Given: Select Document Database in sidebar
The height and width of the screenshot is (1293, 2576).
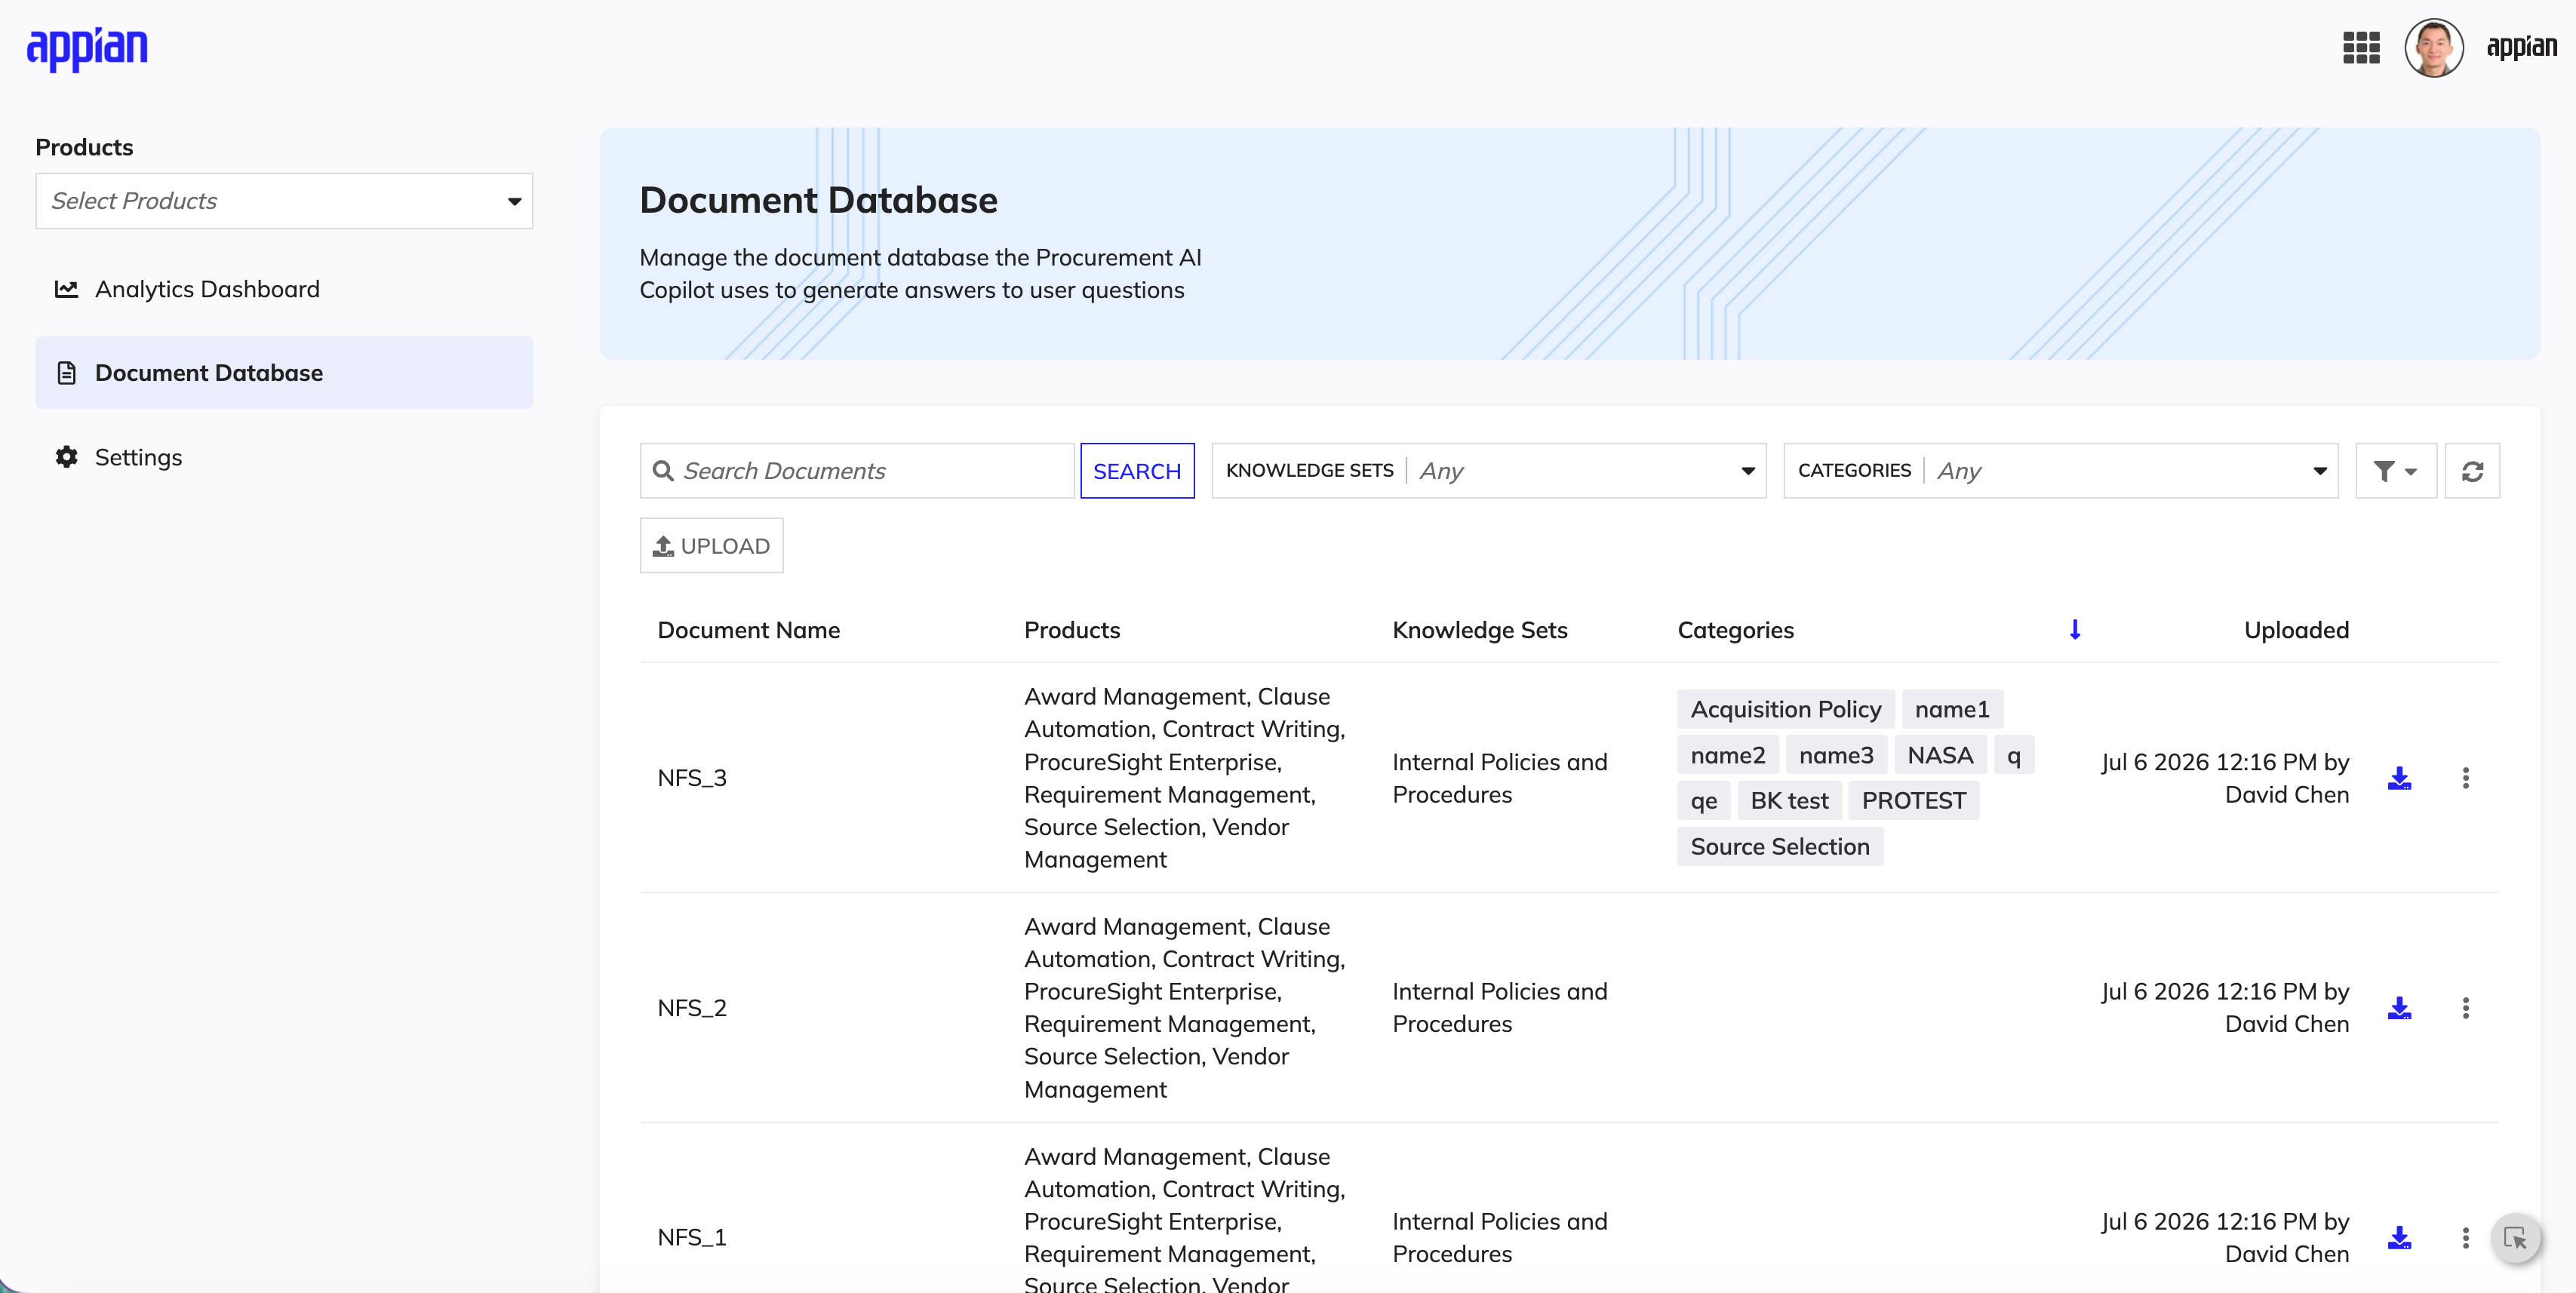Looking at the screenshot, I should [284, 373].
